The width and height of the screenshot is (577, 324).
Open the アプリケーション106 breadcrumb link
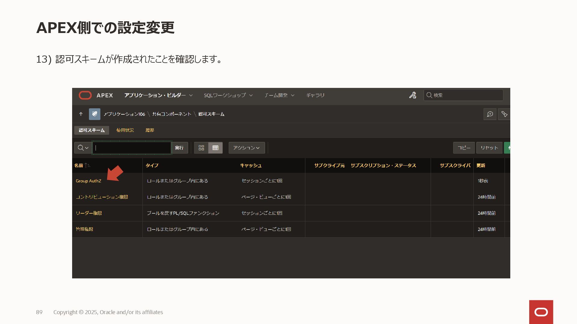click(124, 114)
